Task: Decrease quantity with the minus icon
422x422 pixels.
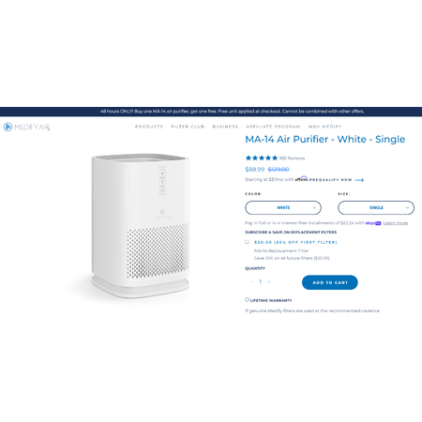Action: (251, 281)
